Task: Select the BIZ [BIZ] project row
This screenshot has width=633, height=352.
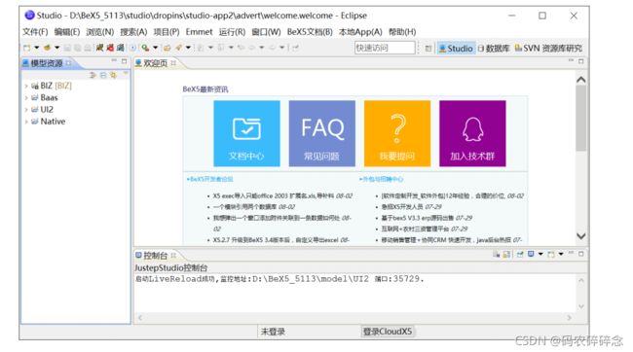Action: coord(52,86)
